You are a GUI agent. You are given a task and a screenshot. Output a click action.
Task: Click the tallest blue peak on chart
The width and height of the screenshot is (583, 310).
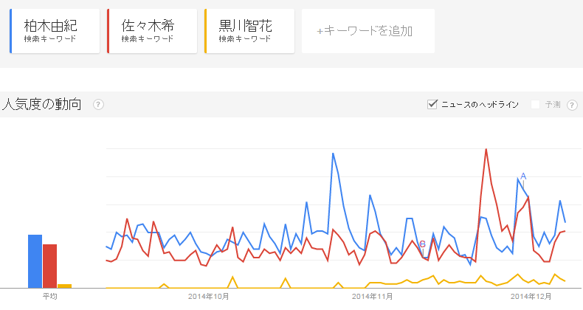coord(333,154)
